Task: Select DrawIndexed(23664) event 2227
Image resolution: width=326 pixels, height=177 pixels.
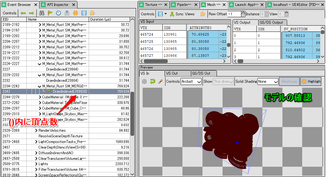Action: 66,69
